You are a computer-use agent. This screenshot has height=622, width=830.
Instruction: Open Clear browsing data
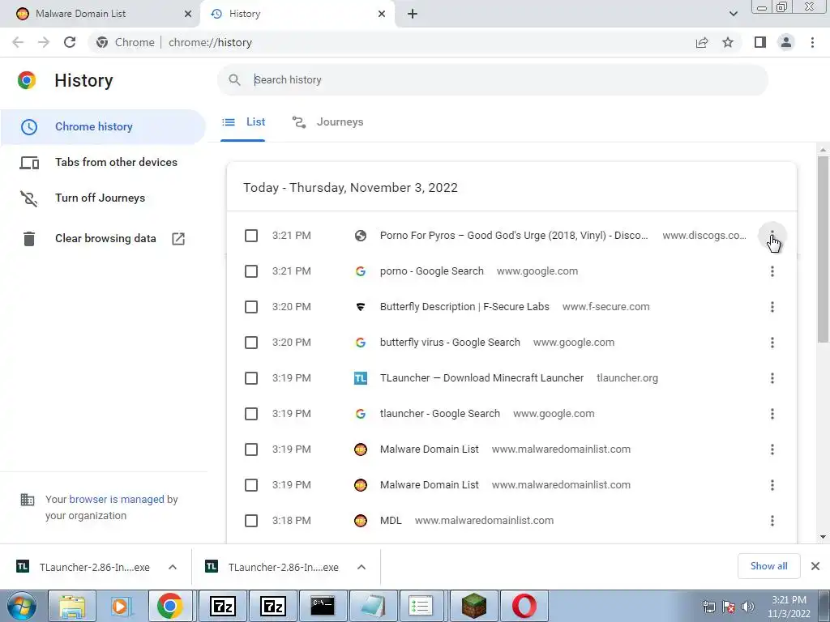[x=103, y=239]
